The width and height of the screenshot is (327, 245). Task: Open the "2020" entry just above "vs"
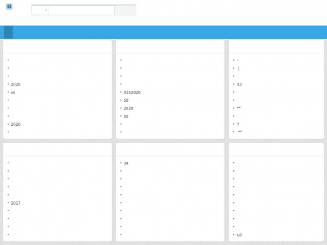(x=16, y=84)
